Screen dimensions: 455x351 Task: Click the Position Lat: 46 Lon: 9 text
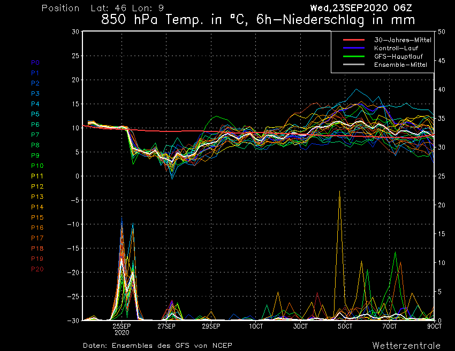(x=103, y=8)
